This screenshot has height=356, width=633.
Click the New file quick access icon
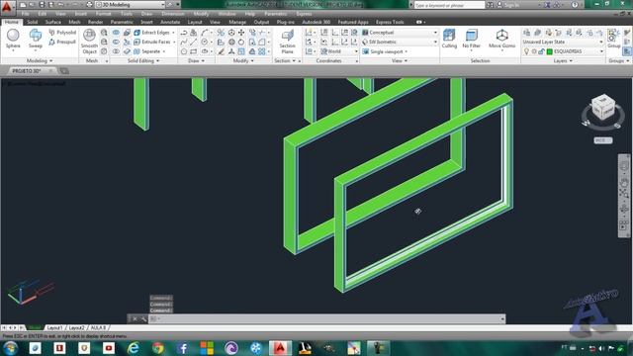point(23,5)
